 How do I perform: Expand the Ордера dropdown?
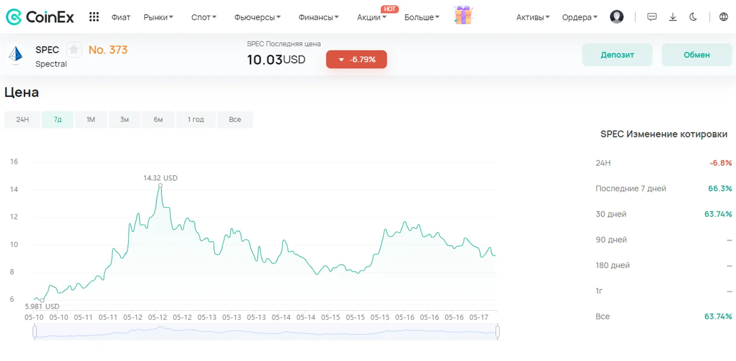point(580,17)
